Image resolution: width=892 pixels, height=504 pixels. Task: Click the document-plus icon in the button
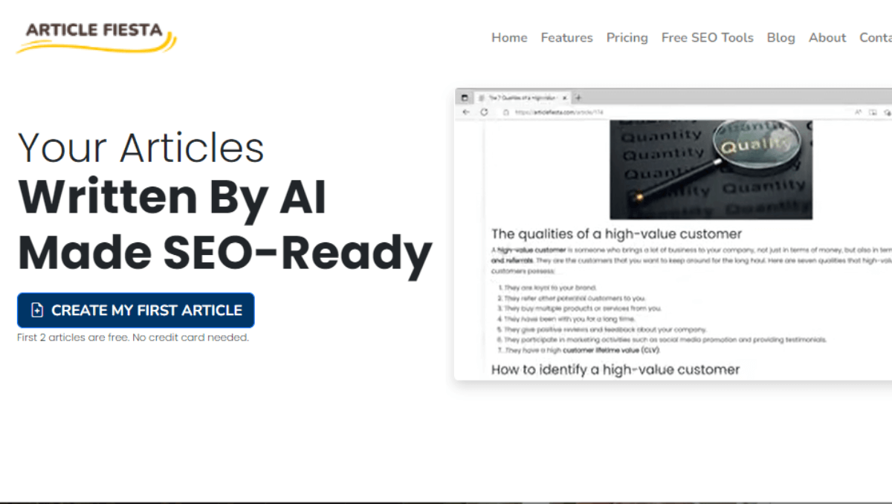37,310
